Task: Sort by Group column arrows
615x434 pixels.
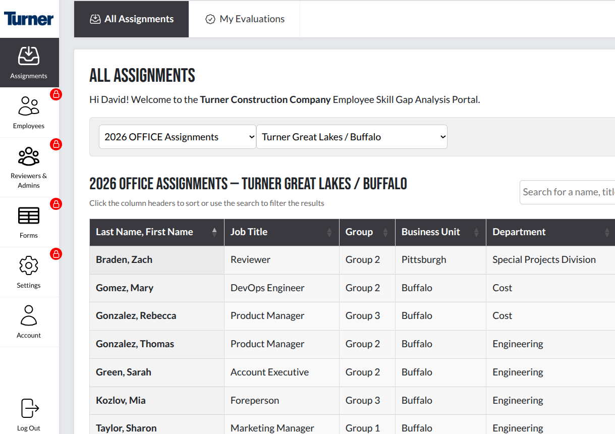Action: [x=385, y=232]
